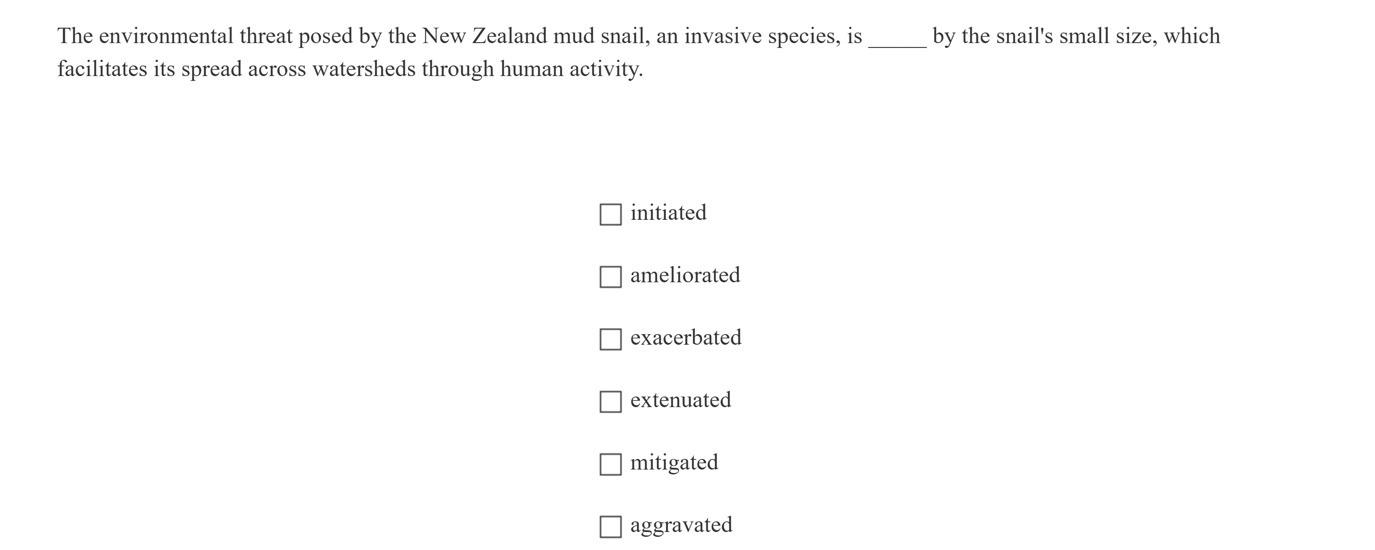The image size is (1375, 550).
Task: Check the 'ameliorated' answer box
Action: click(610, 277)
